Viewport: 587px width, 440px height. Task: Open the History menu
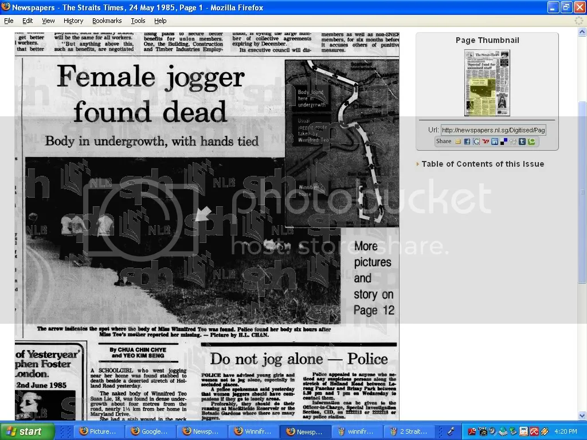73,21
